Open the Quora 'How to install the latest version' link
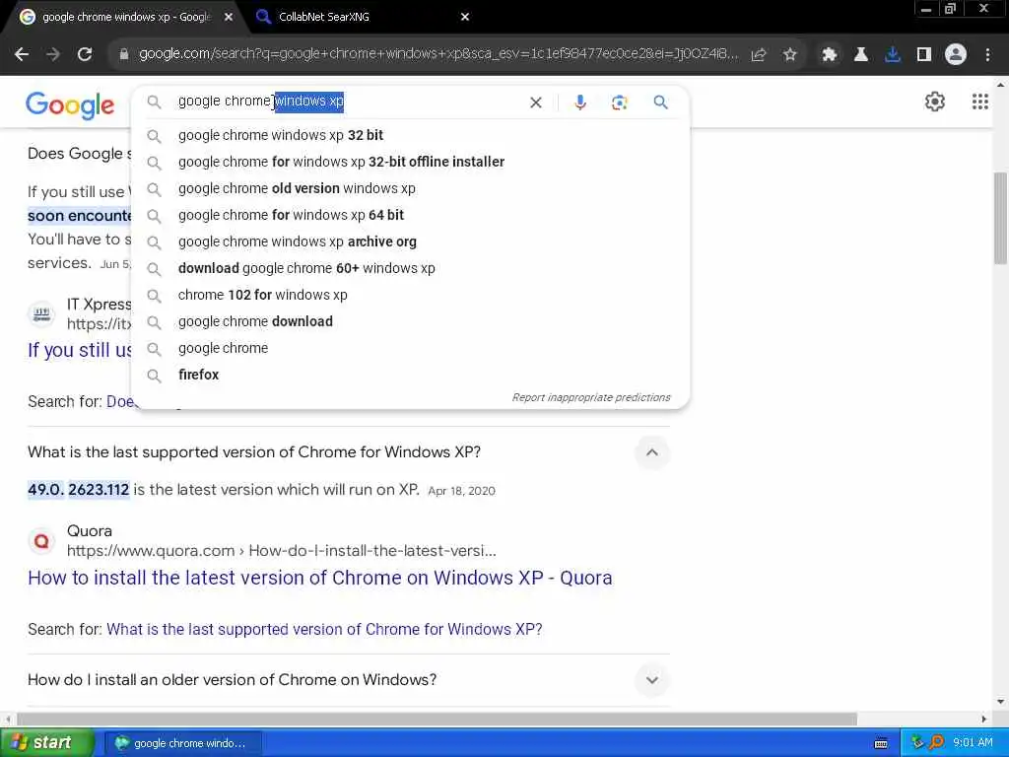This screenshot has width=1009, height=757. [320, 578]
